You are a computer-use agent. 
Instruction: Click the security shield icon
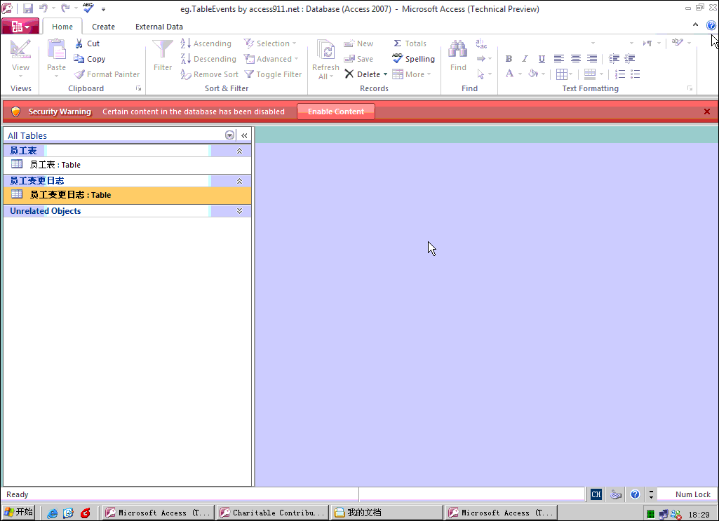(x=16, y=111)
